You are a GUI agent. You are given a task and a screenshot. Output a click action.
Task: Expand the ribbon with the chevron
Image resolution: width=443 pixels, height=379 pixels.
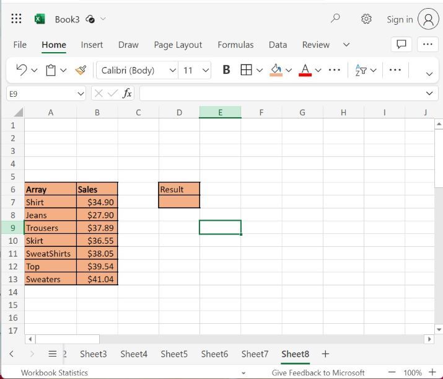[429, 74]
